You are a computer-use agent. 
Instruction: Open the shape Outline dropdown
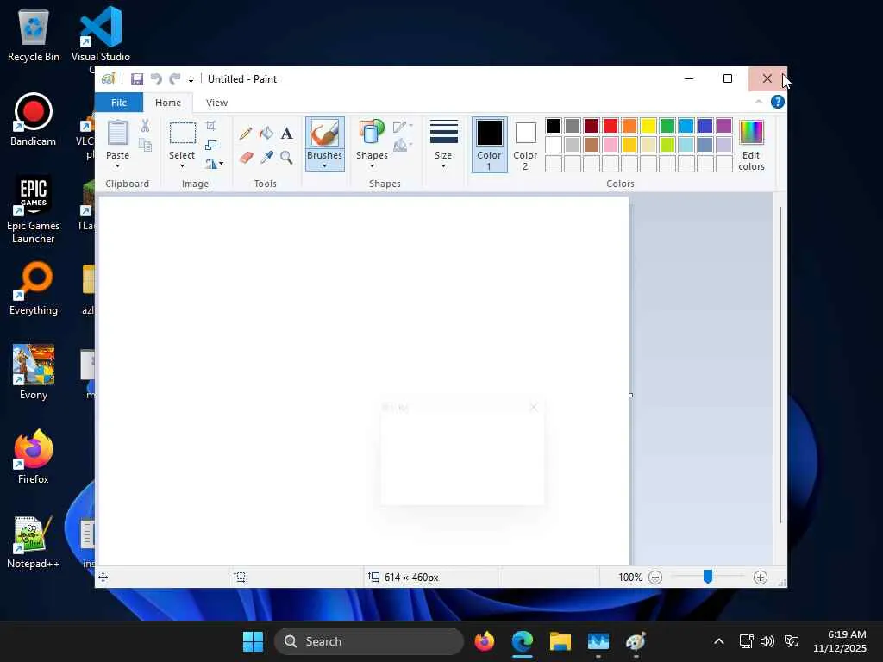pyautogui.click(x=404, y=127)
